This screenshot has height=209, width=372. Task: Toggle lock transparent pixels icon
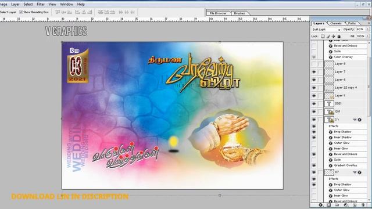tap(323, 36)
